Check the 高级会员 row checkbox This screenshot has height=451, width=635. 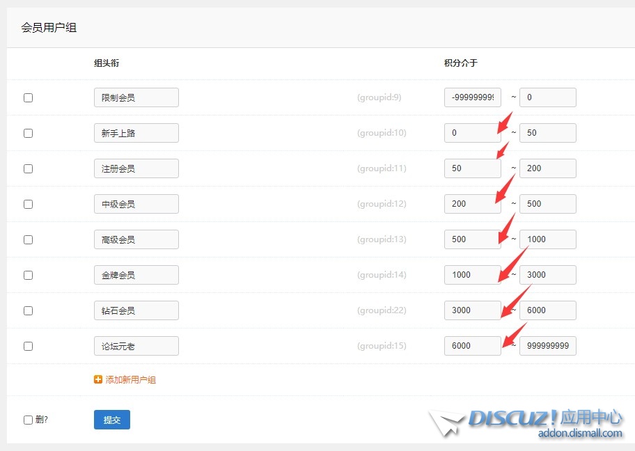(x=28, y=239)
